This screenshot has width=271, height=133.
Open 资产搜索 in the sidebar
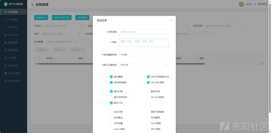coord(13,20)
